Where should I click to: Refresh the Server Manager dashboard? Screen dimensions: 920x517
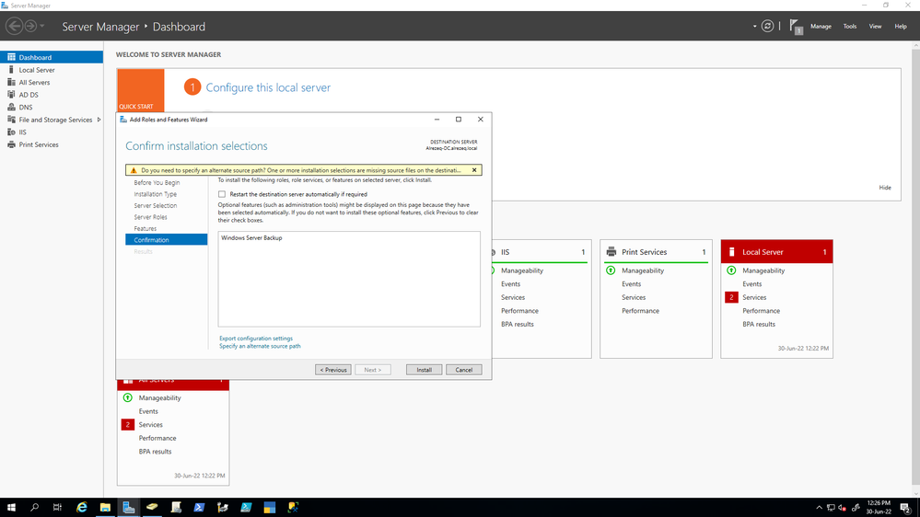767,27
